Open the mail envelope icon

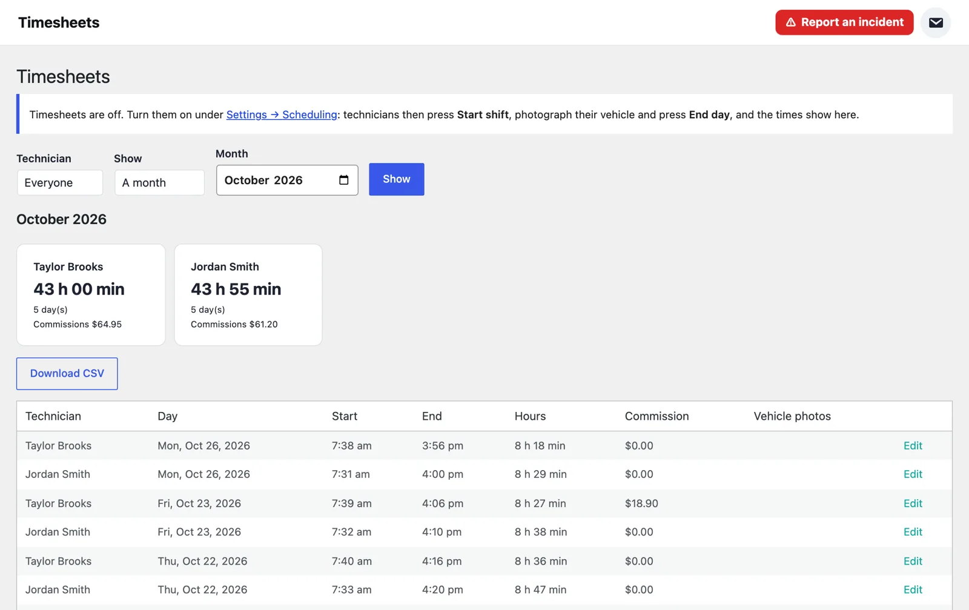pyautogui.click(x=936, y=22)
